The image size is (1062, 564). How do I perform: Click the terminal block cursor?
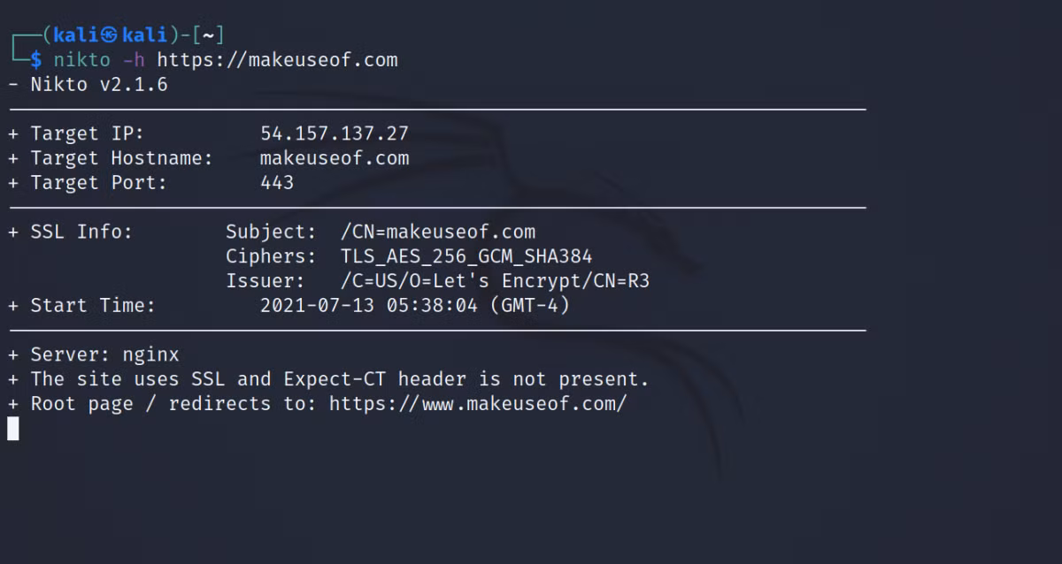pyautogui.click(x=13, y=429)
